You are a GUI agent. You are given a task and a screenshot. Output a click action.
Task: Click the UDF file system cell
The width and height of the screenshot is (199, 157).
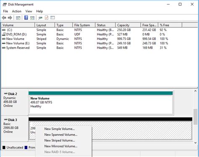77,34
